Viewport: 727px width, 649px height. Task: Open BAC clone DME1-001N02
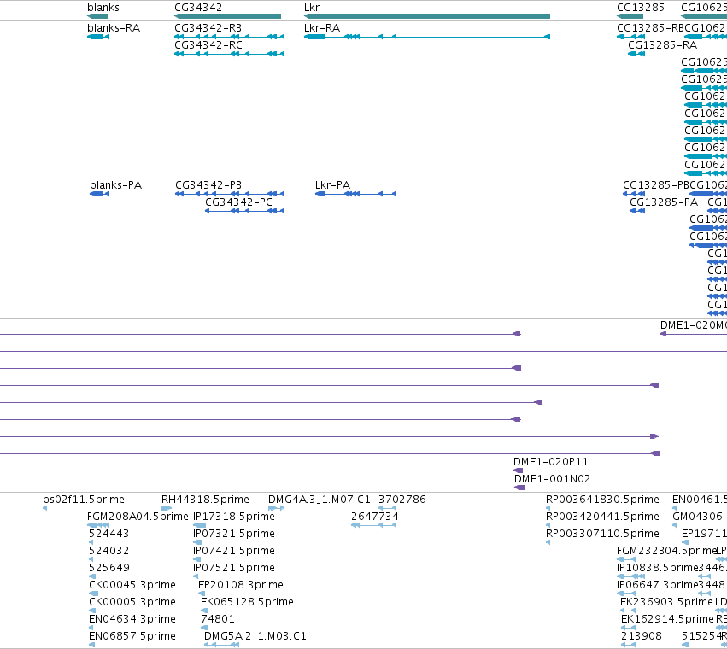[621, 488]
